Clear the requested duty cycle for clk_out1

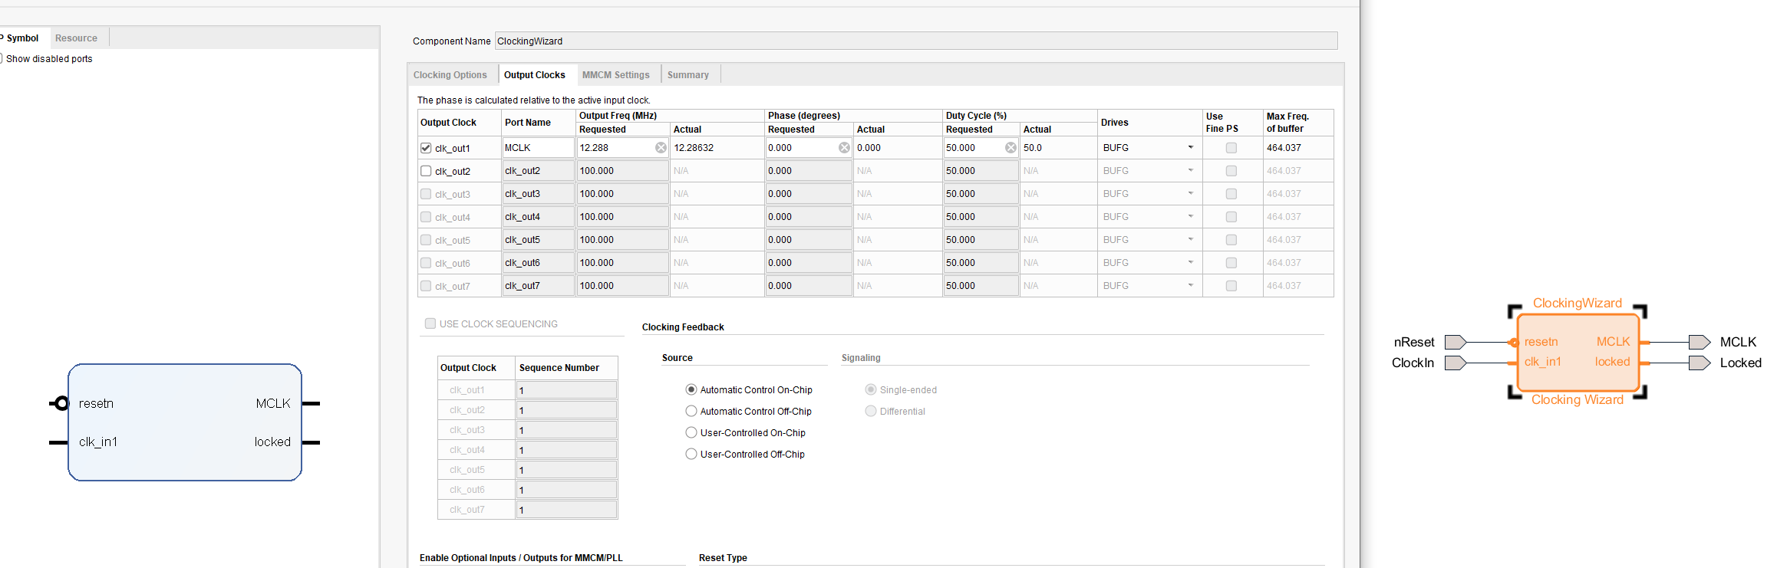1011,148
